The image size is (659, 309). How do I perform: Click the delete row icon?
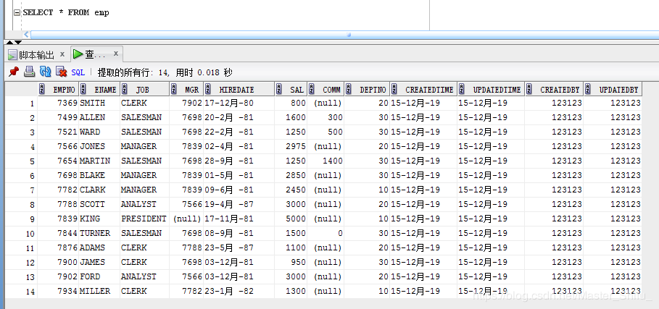62,72
